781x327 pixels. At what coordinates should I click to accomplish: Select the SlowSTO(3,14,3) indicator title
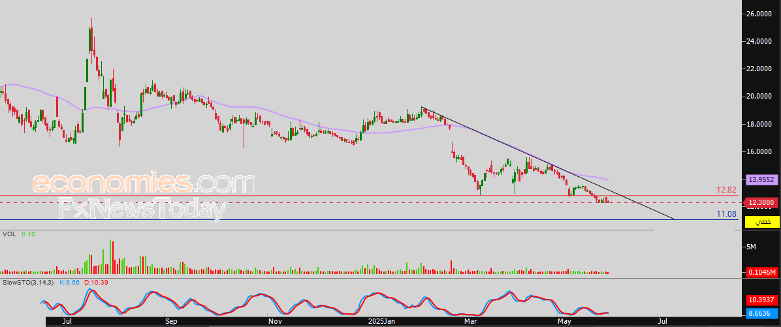tap(29, 282)
